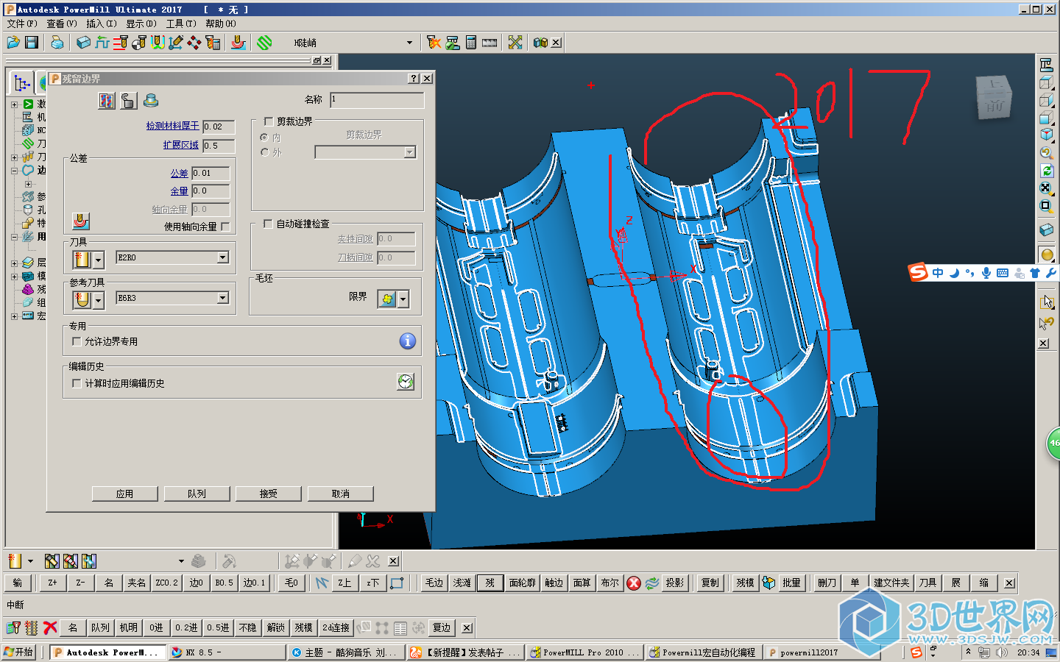Image resolution: width=1060 pixels, height=662 pixels.
Task: Select the 外 radio button
Action: [265, 152]
